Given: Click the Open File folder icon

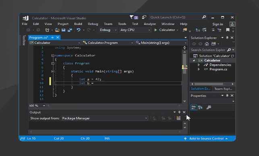Looking at the screenshot, I should [57, 30].
